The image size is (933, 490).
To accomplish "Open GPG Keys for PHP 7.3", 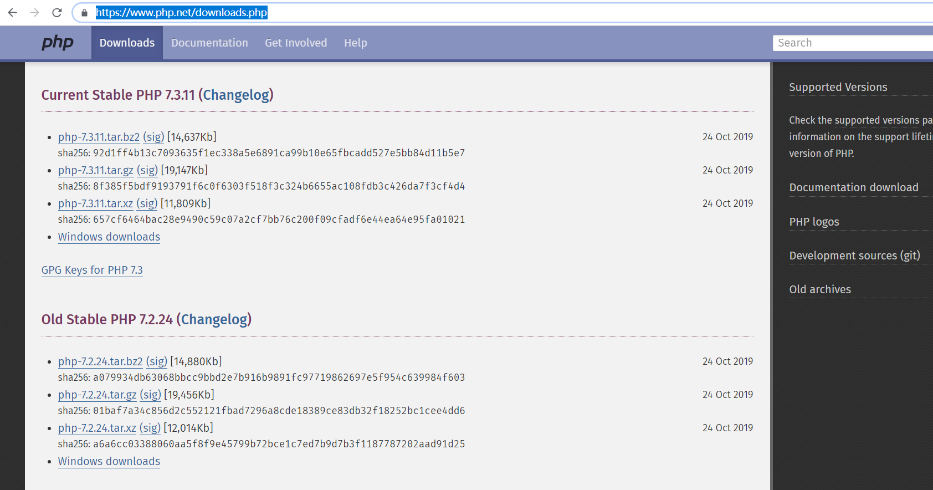I will click(x=92, y=270).
